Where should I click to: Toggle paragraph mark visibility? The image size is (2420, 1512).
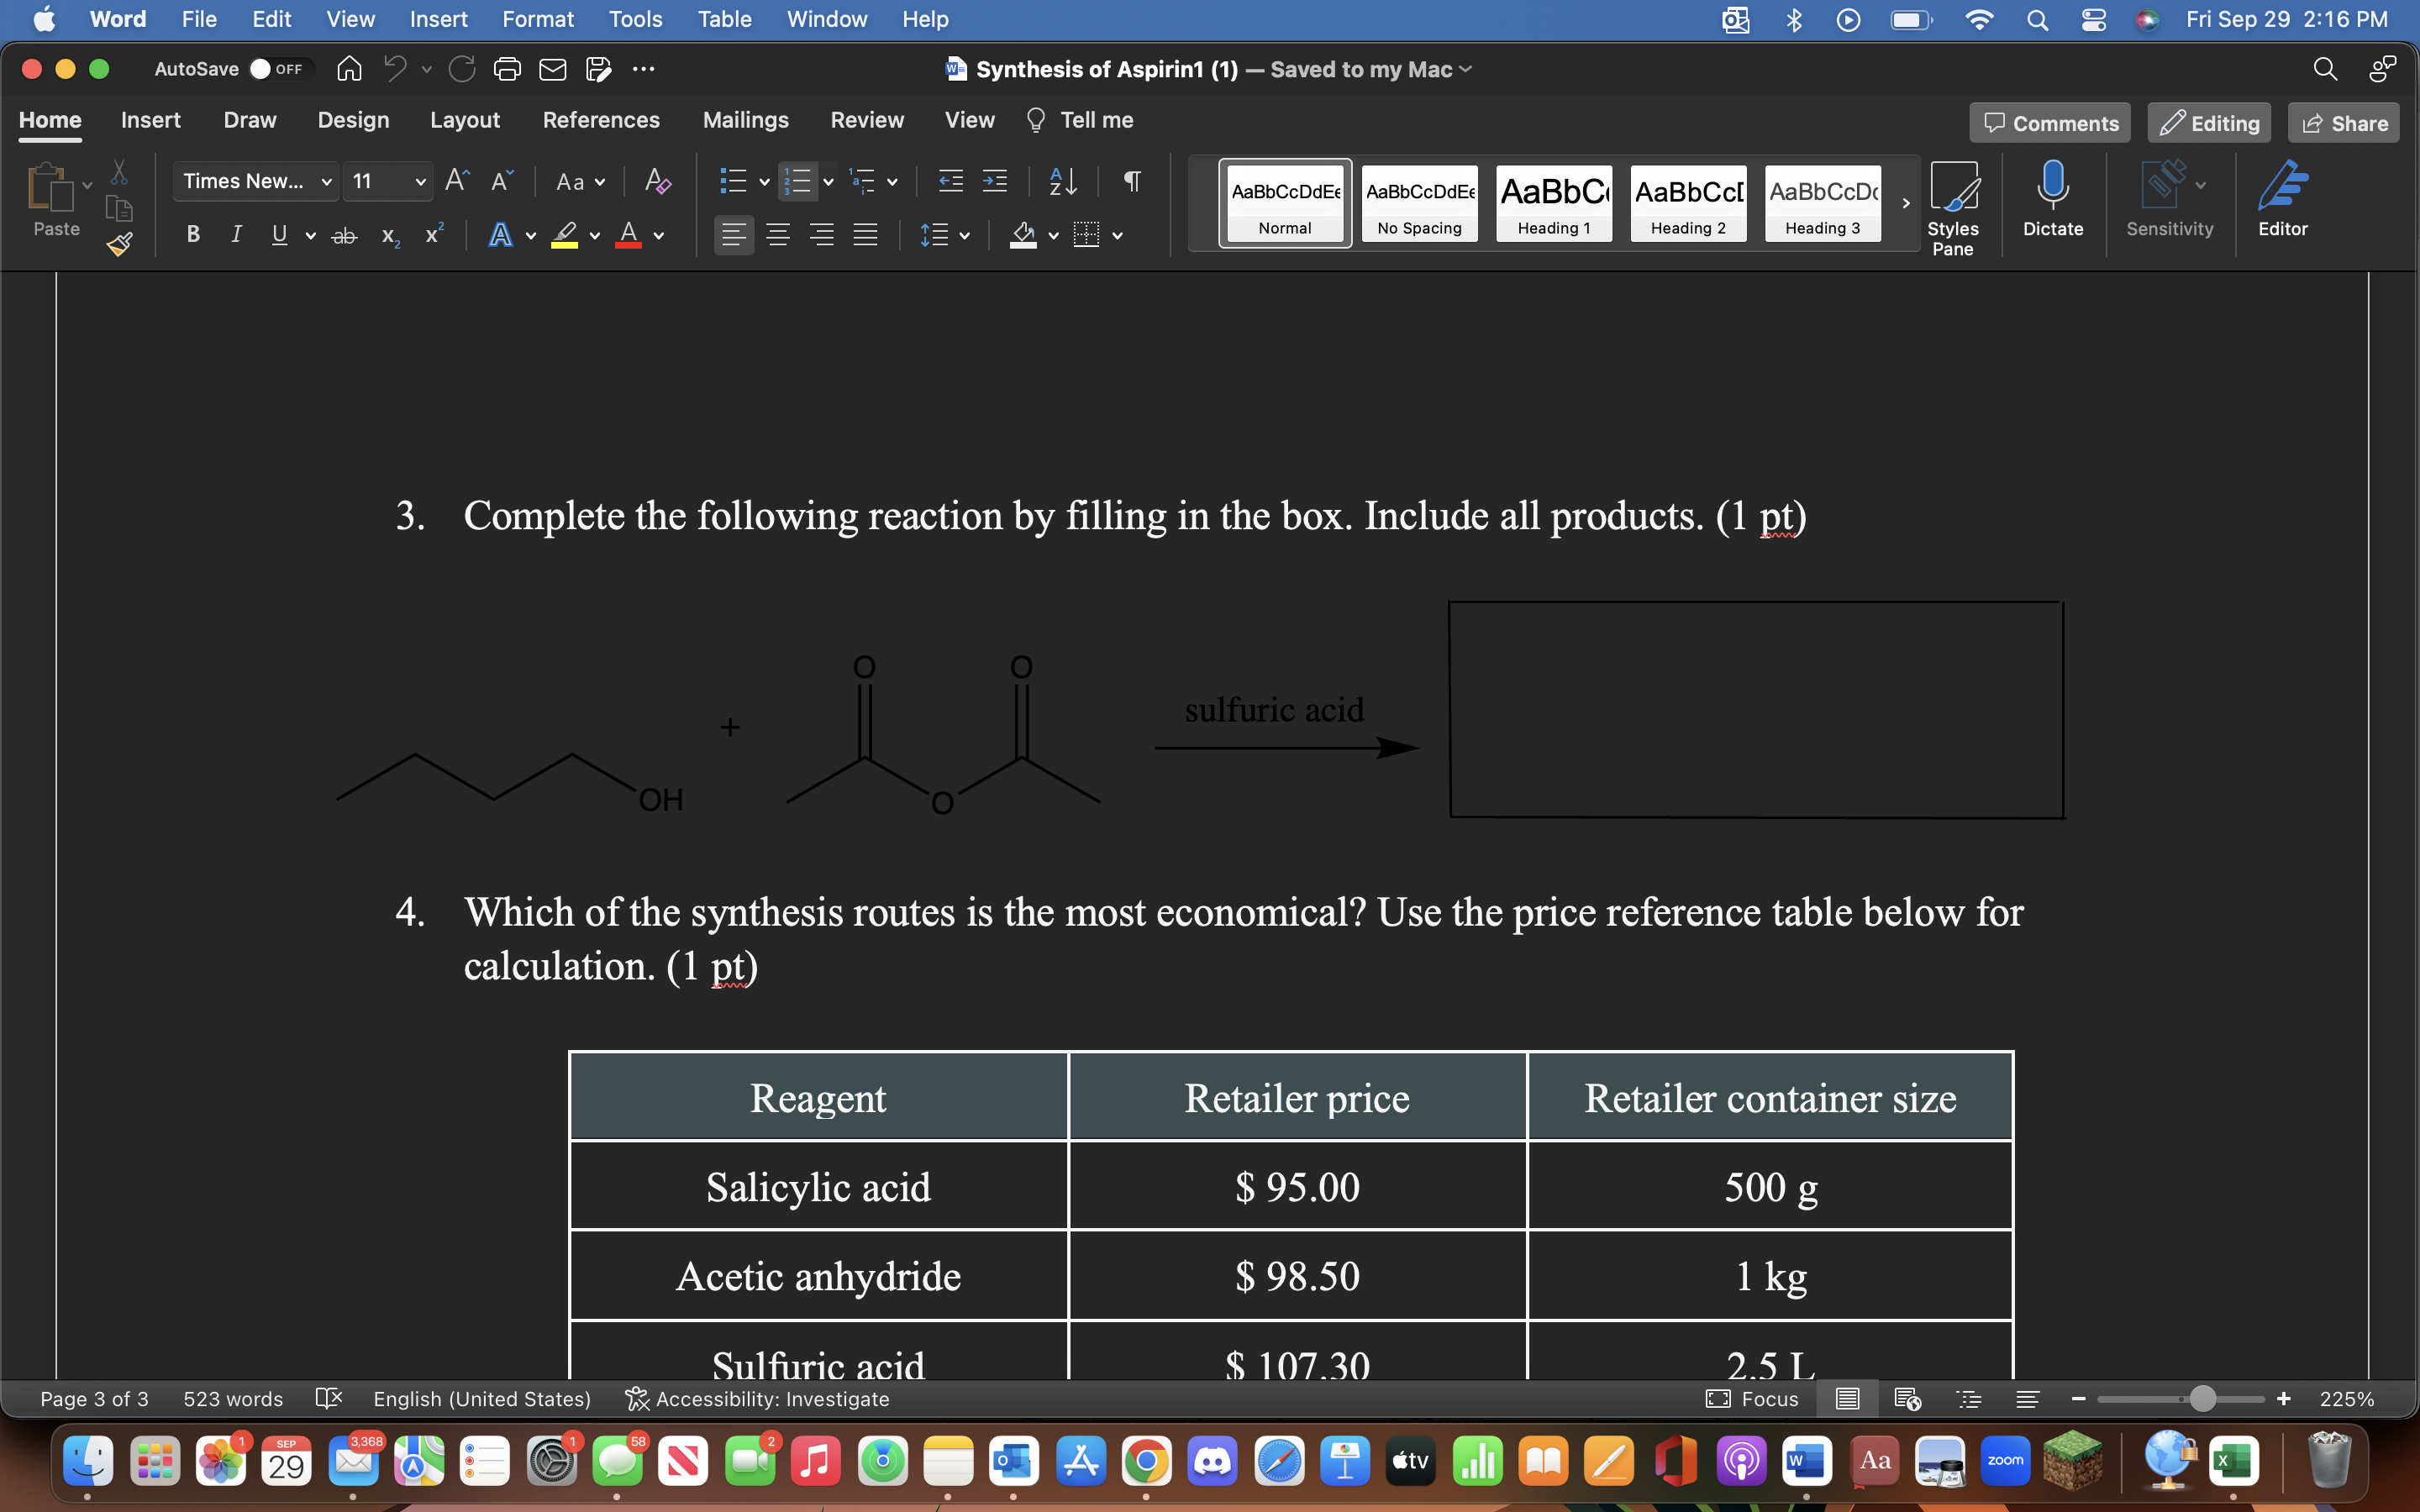(1130, 182)
